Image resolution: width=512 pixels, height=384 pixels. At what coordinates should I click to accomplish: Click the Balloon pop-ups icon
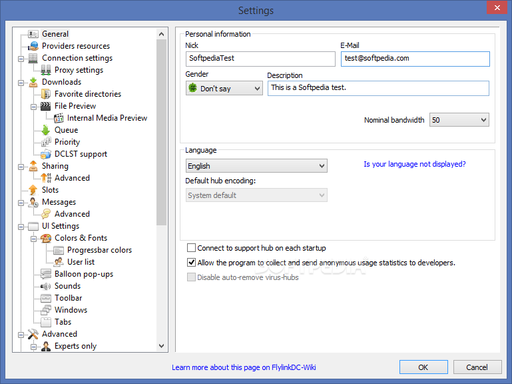click(x=46, y=274)
